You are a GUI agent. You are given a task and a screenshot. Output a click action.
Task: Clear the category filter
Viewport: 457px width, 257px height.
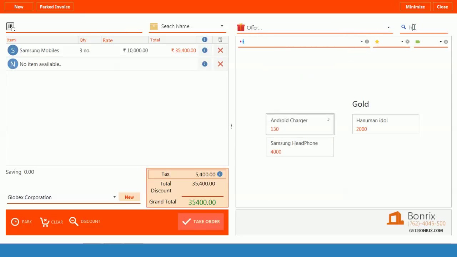coord(367,42)
